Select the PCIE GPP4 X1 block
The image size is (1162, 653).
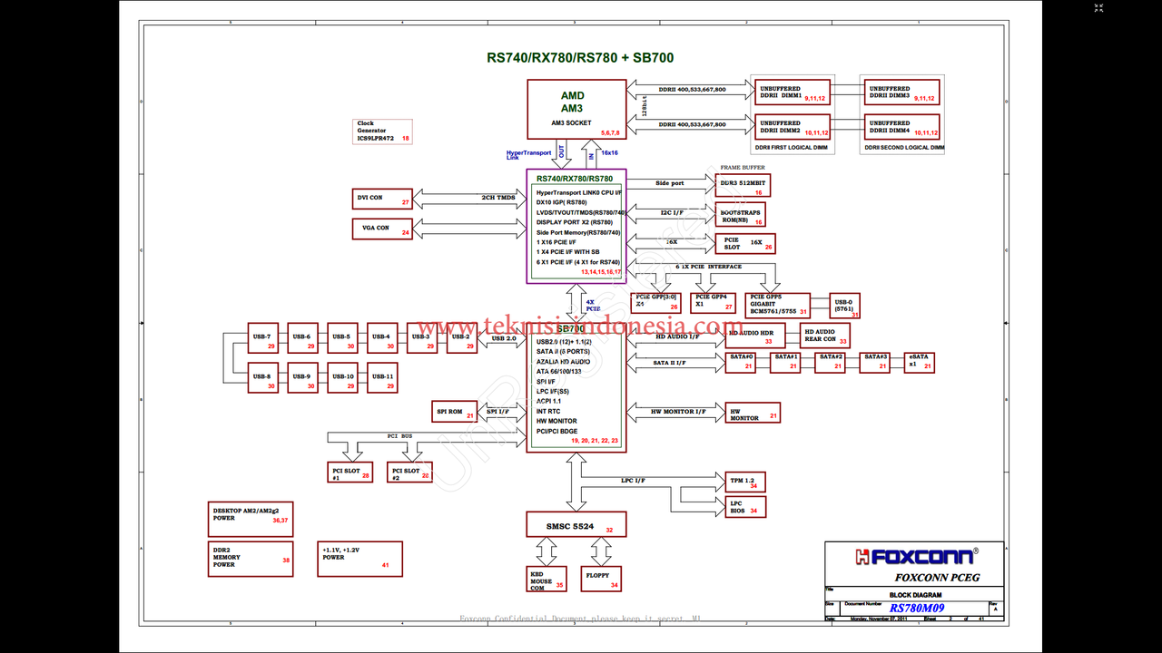(714, 302)
